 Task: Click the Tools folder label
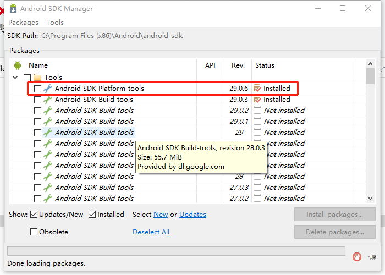click(x=53, y=78)
